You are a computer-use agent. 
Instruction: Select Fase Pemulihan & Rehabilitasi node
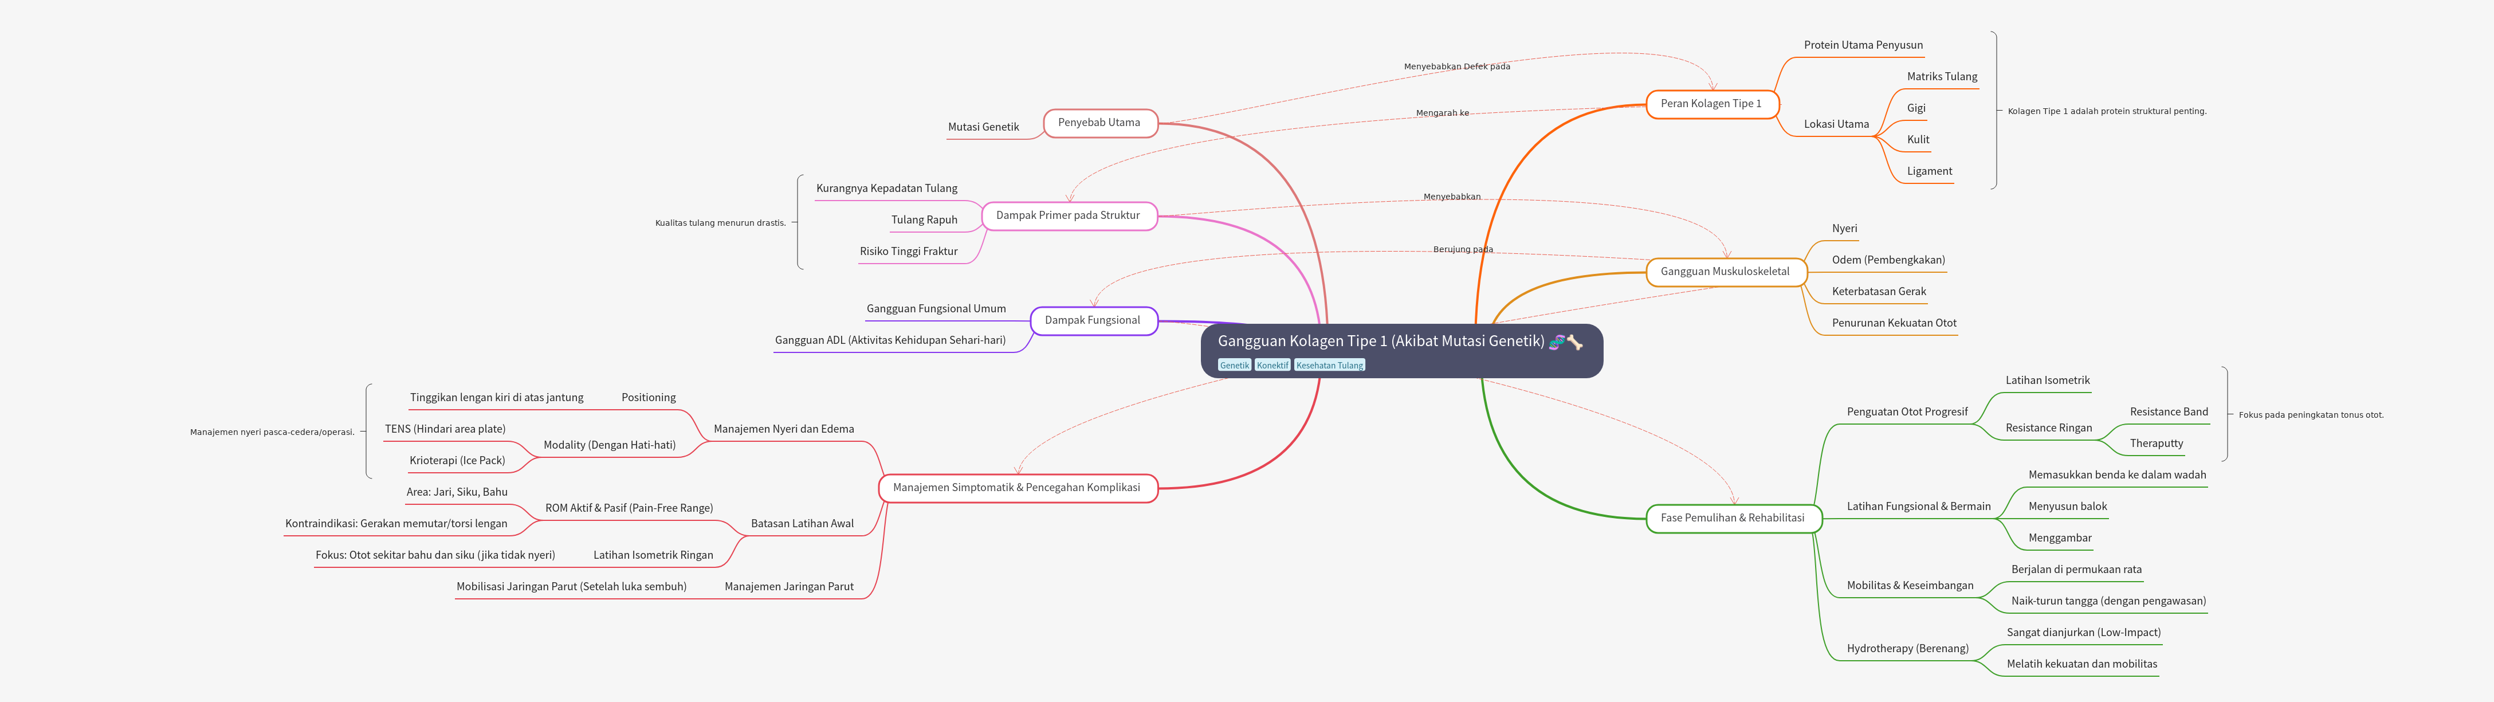(1732, 518)
